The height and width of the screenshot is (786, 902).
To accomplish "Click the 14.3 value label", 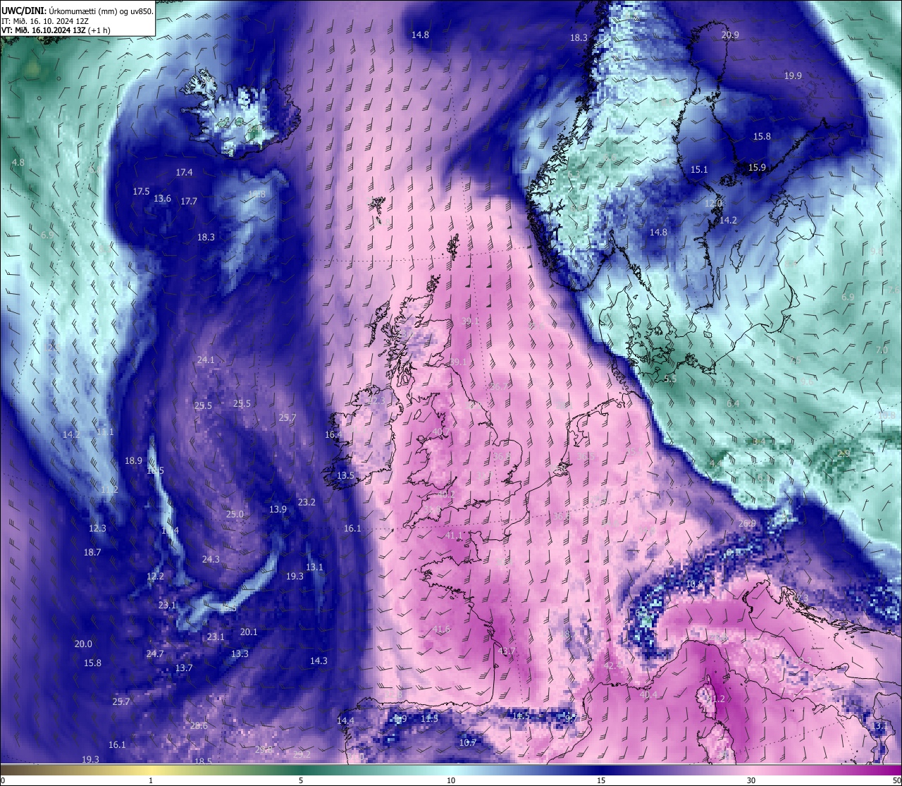I will pyautogui.click(x=319, y=661).
